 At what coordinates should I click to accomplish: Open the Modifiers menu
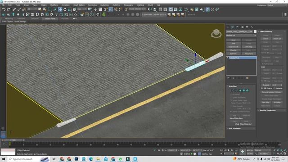[x=54, y=5]
